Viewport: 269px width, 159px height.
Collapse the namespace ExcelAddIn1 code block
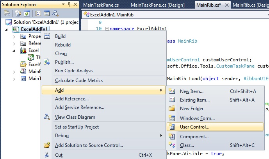[x=107, y=29]
